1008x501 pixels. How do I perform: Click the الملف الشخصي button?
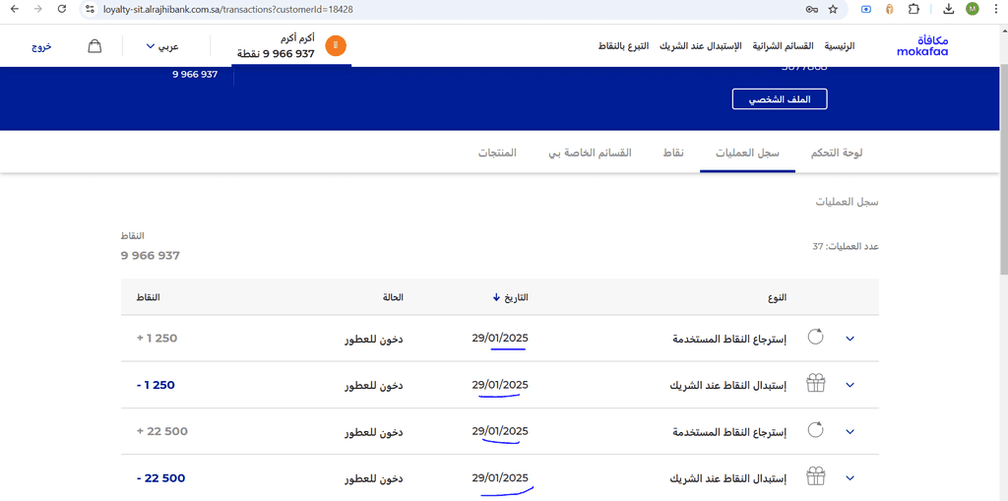[780, 99]
